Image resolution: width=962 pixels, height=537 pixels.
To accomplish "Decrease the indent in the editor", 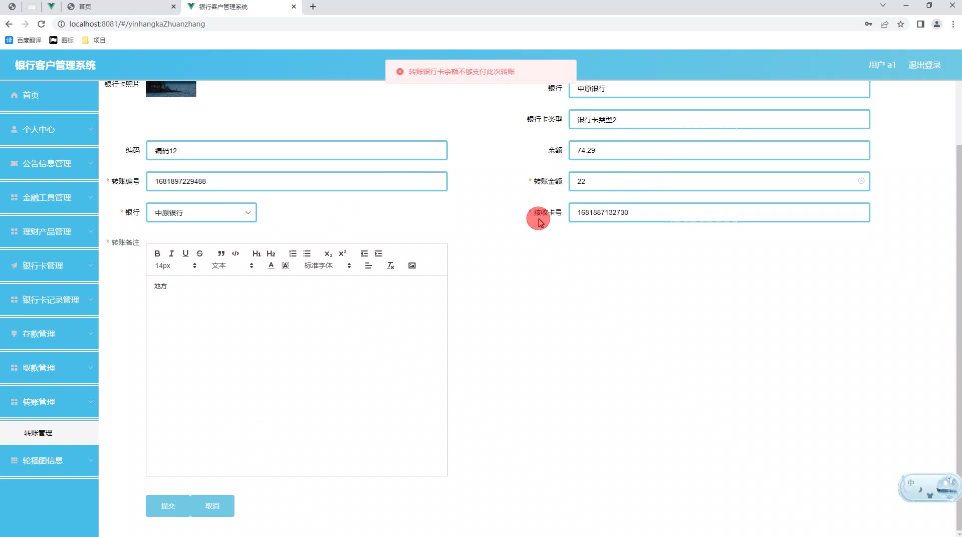I will pyautogui.click(x=364, y=253).
